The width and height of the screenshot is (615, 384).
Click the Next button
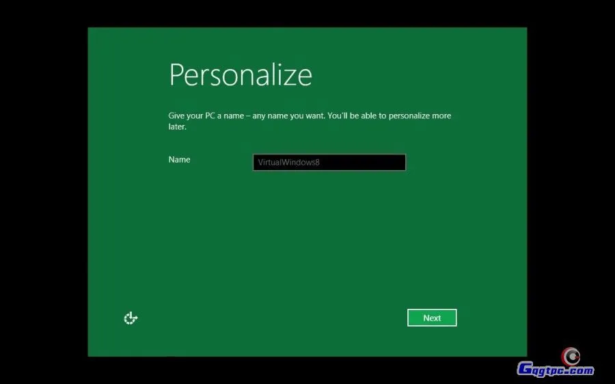click(432, 318)
